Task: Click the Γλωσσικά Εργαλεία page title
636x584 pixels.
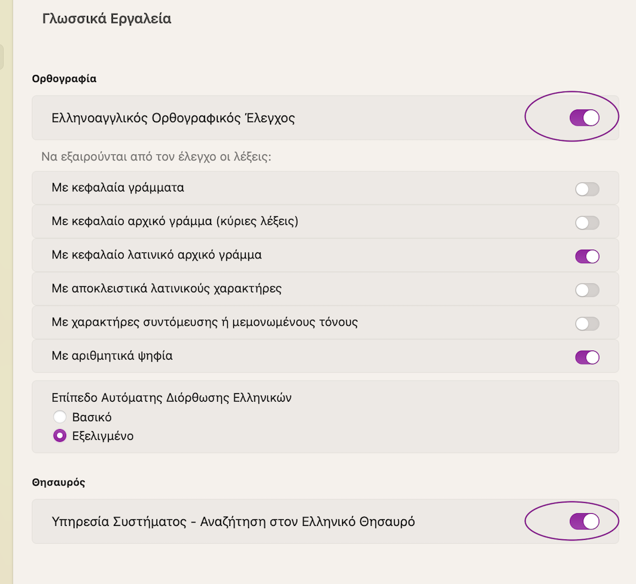Action: click(x=107, y=19)
